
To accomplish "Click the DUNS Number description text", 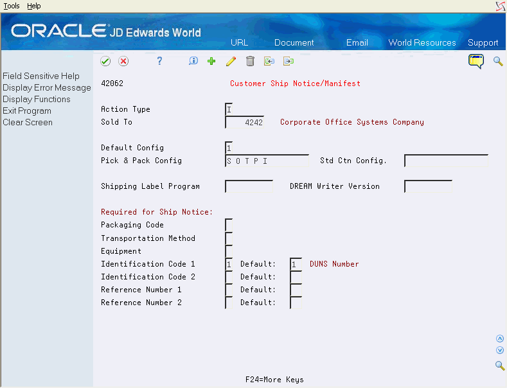I will pyautogui.click(x=334, y=264).
